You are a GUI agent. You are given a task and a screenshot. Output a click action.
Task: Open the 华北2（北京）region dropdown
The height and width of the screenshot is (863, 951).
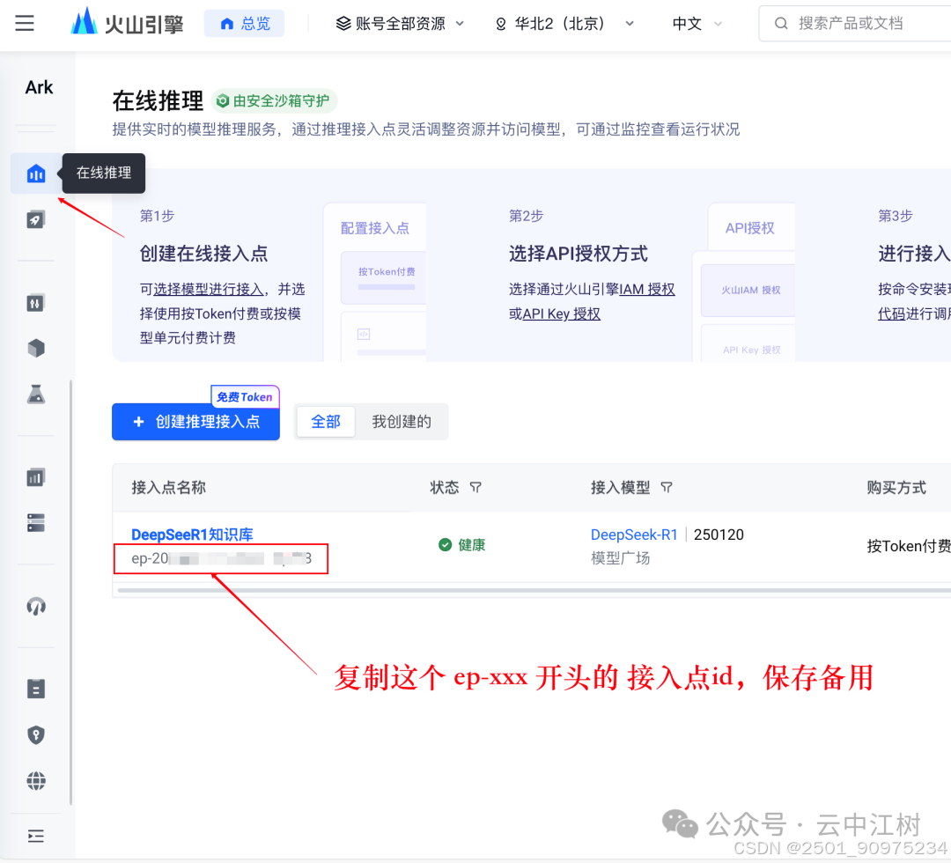[564, 24]
